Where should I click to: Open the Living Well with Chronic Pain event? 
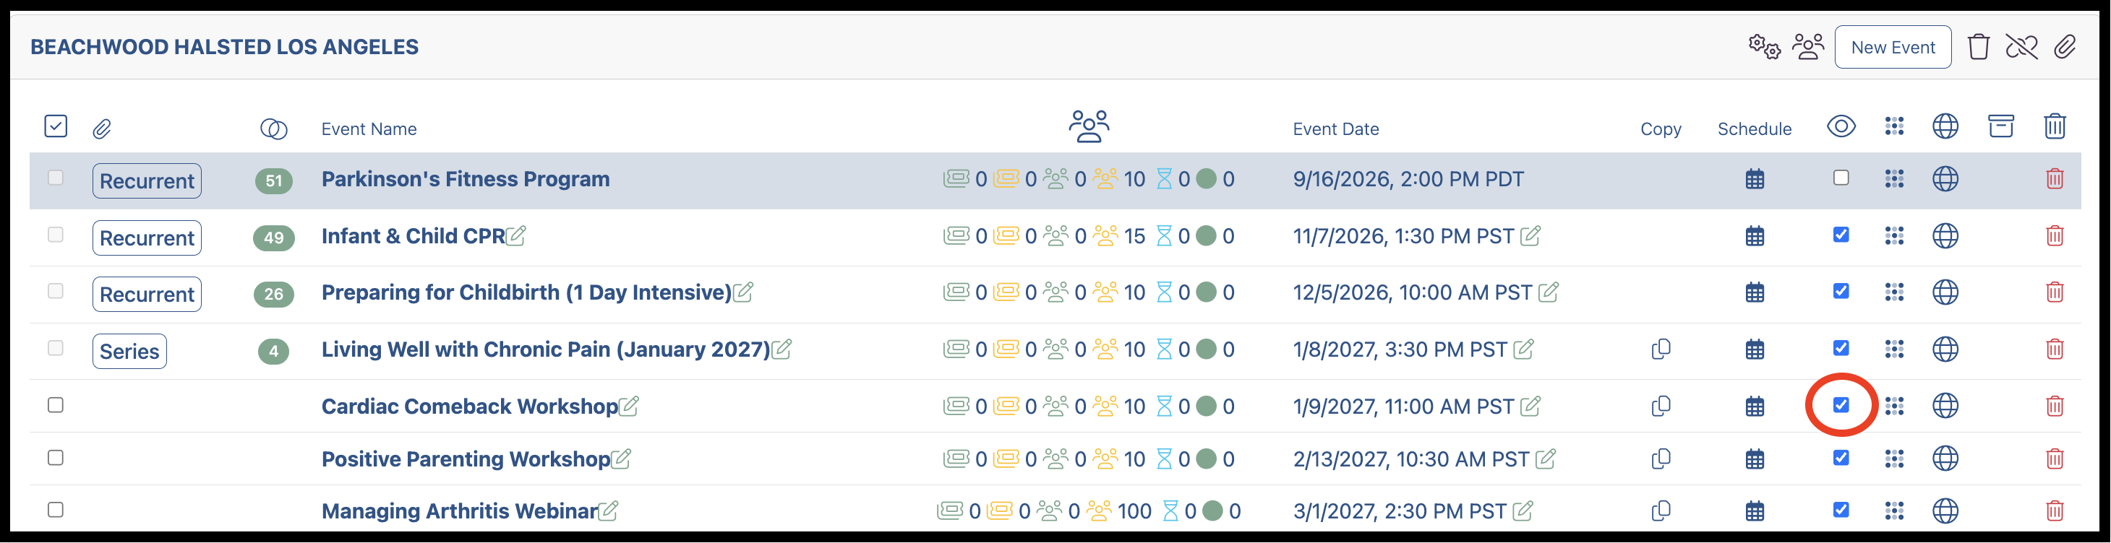546,349
